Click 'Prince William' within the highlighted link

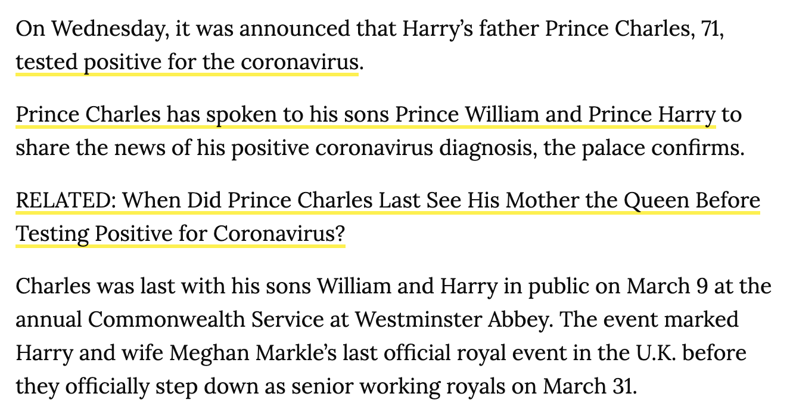[468, 114]
